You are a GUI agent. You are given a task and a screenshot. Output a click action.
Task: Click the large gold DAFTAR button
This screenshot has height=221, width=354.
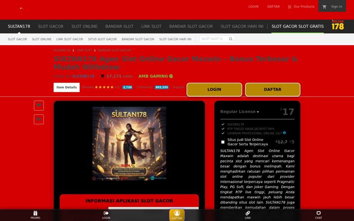click(x=273, y=89)
